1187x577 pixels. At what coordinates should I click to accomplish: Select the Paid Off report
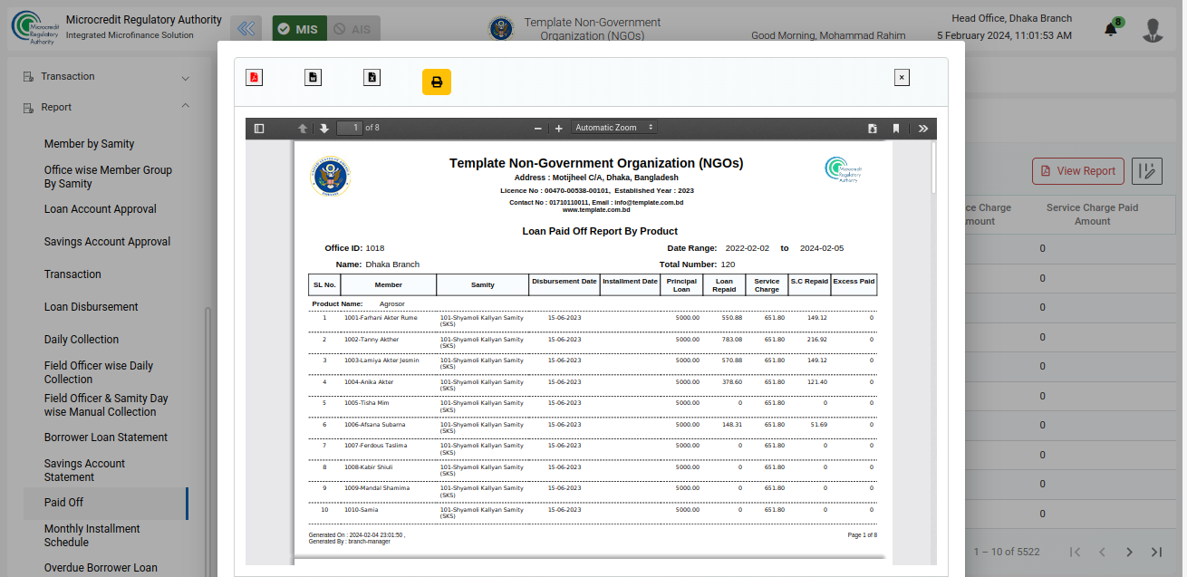104,503
